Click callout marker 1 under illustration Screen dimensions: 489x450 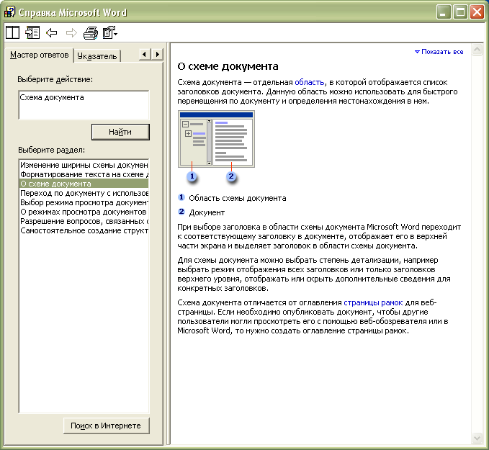pos(192,176)
